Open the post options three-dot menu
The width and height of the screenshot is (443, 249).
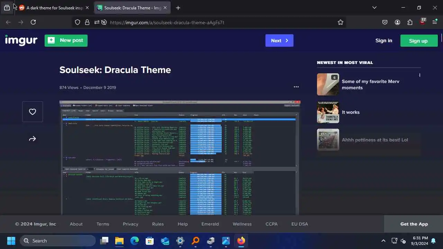pos(296,87)
